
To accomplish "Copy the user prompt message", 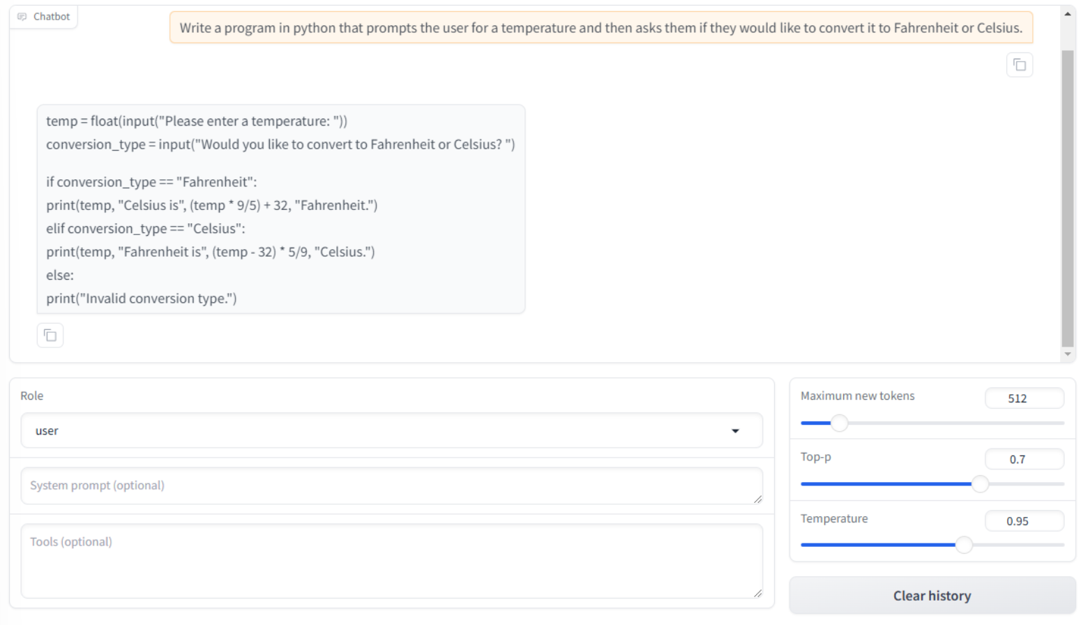I will coord(1019,65).
